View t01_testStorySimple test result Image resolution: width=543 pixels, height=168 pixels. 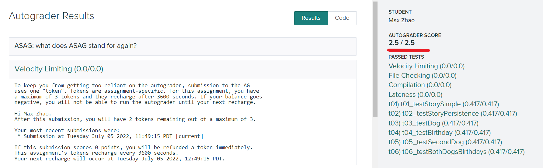444,104
